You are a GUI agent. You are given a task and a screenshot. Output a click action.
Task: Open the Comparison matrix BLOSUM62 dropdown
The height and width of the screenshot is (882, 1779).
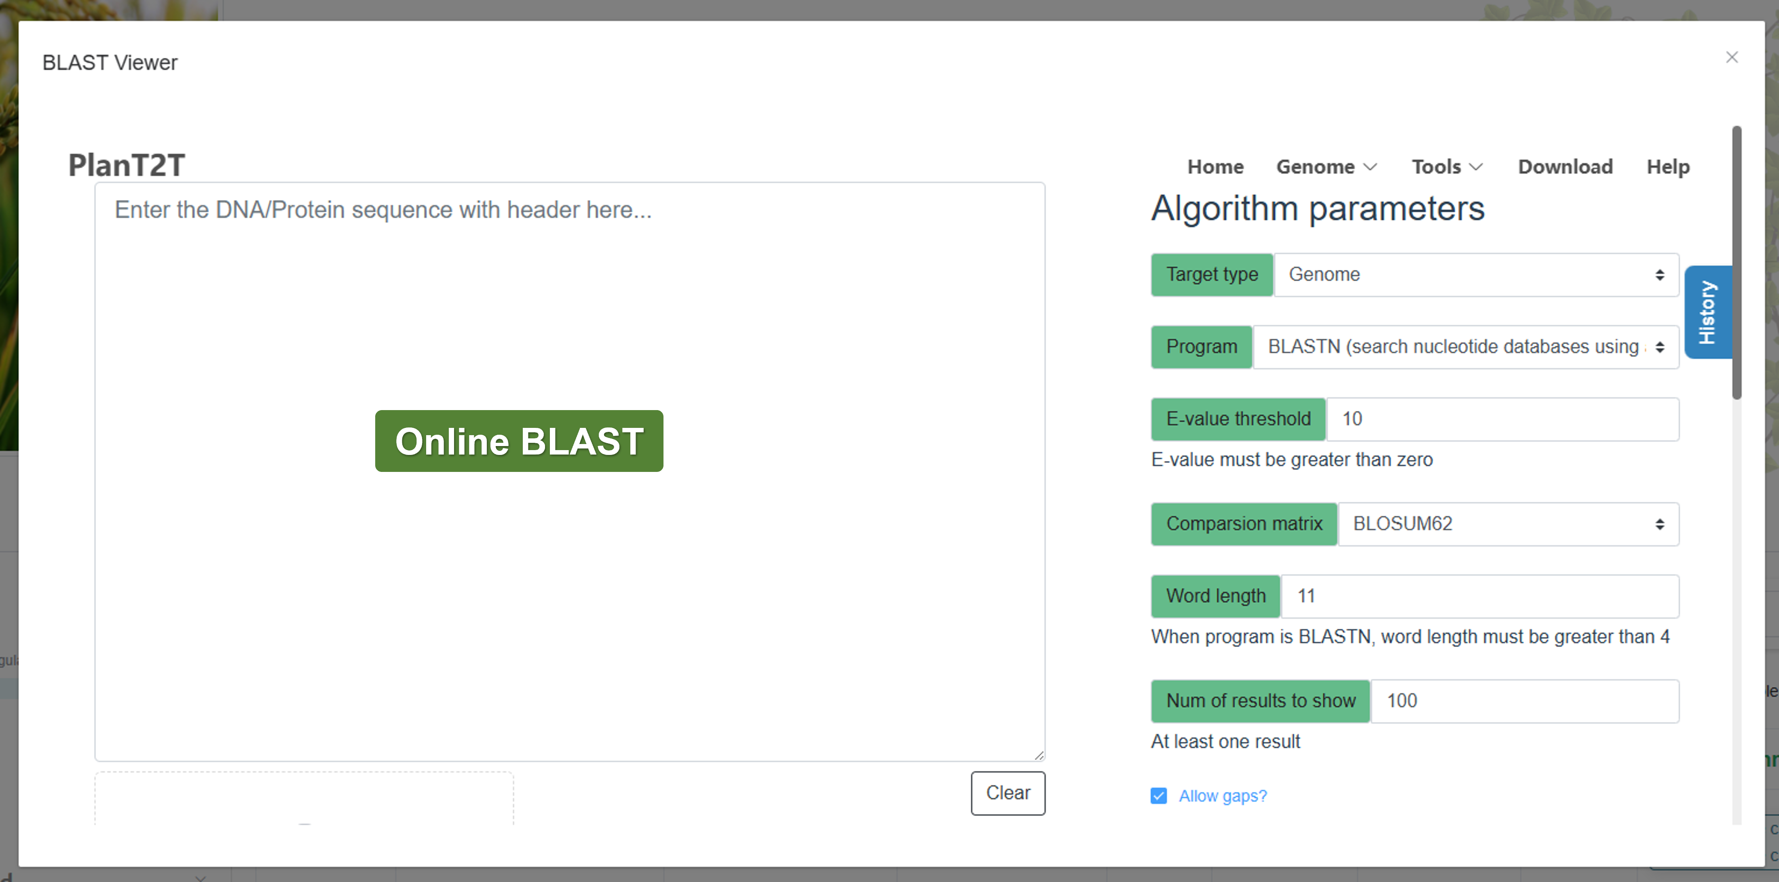click(x=1508, y=524)
